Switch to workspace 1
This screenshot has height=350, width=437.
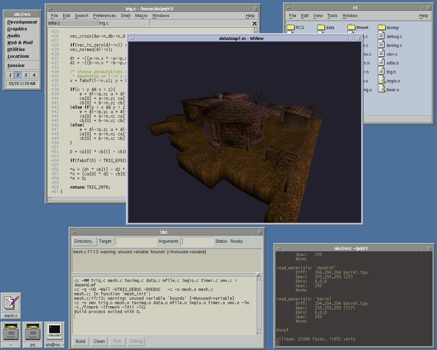click(x=10, y=75)
